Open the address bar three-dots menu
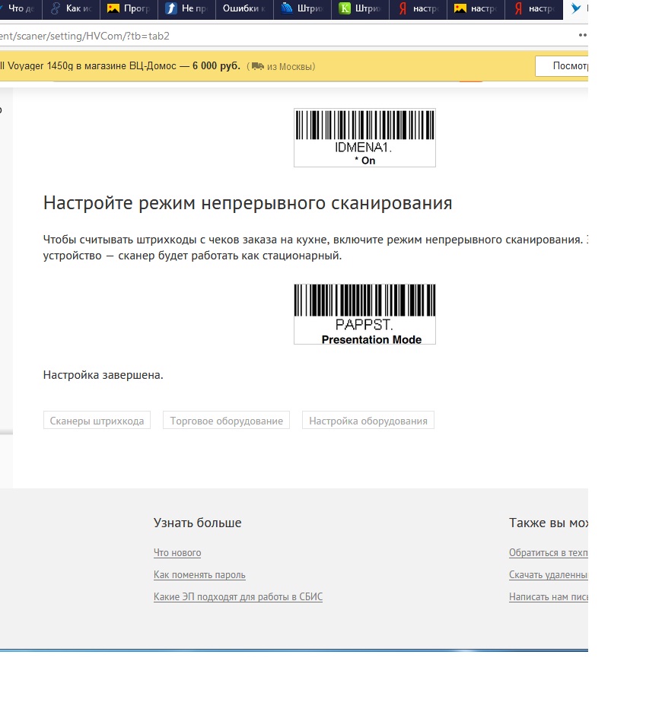Screen dimensions: 662x712 [583, 36]
